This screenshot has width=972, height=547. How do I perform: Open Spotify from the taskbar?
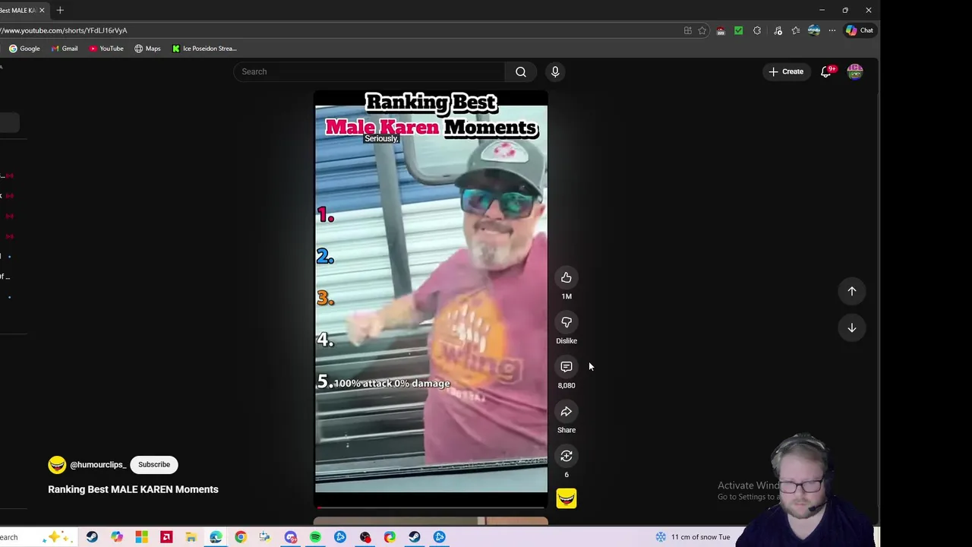point(315,537)
